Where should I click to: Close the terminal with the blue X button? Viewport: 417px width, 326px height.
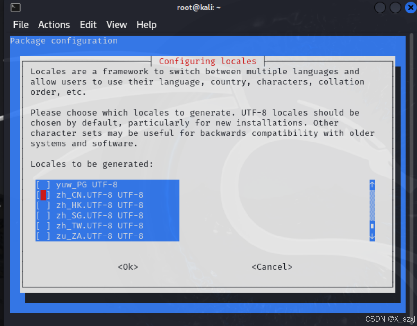click(411, 7)
